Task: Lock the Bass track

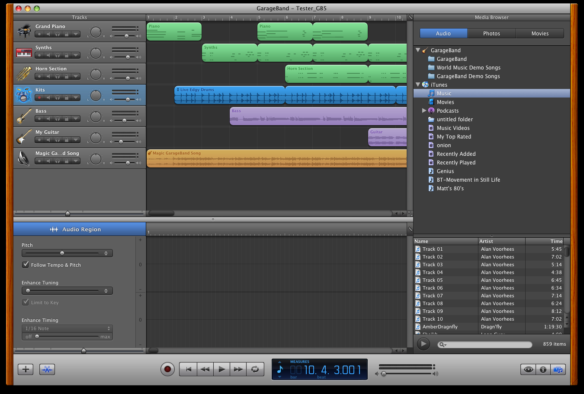Action: tap(67, 119)
